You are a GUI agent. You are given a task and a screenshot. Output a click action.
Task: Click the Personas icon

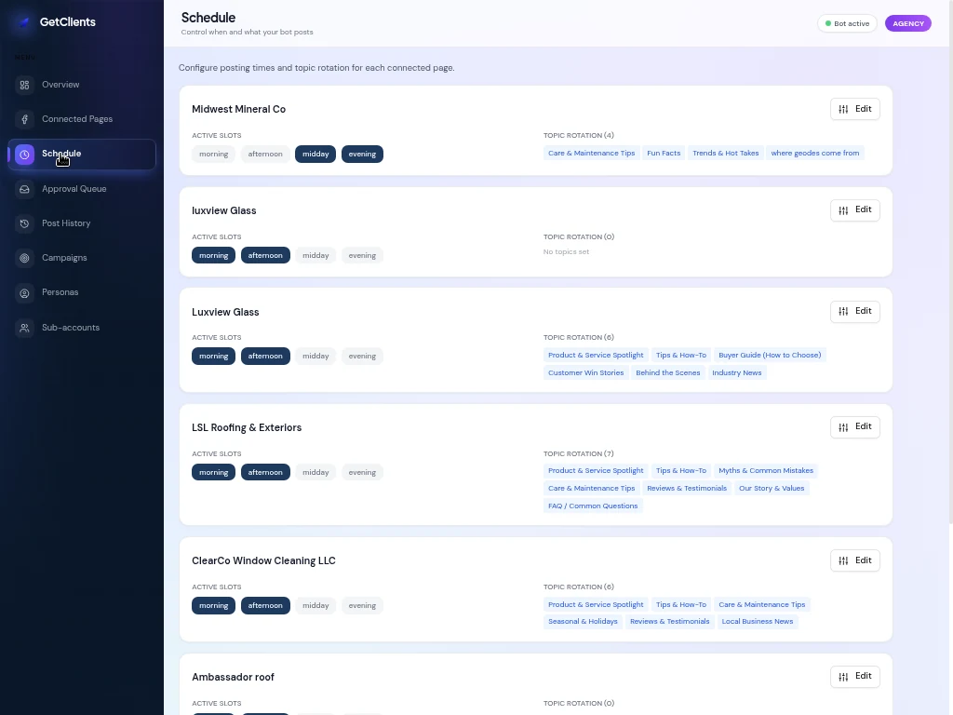click(24, 293)
